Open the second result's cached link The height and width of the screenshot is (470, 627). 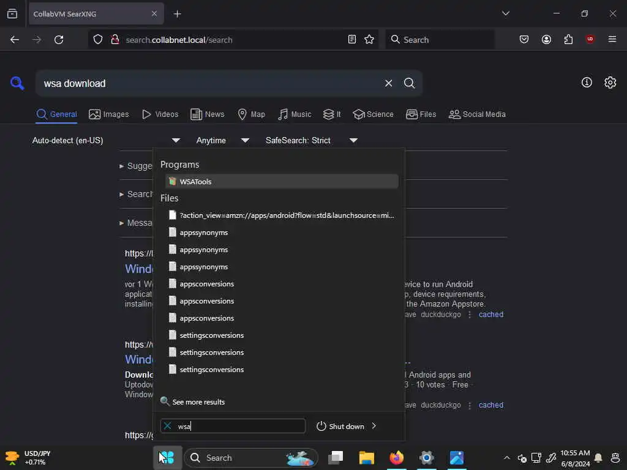490,405
